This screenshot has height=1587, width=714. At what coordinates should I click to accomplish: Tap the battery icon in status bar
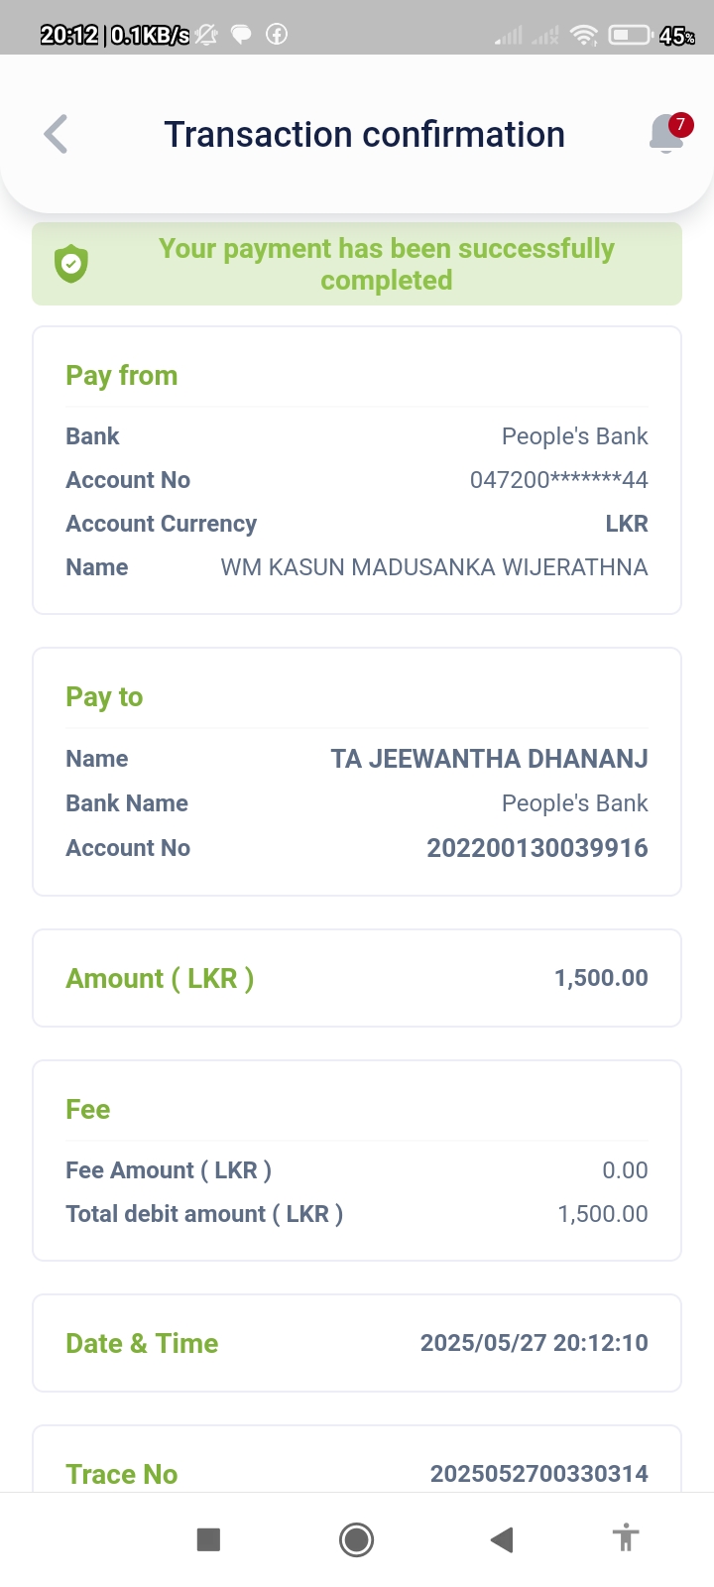629,36
